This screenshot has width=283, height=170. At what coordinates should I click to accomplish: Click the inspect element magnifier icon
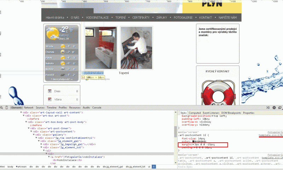[2, 108]
